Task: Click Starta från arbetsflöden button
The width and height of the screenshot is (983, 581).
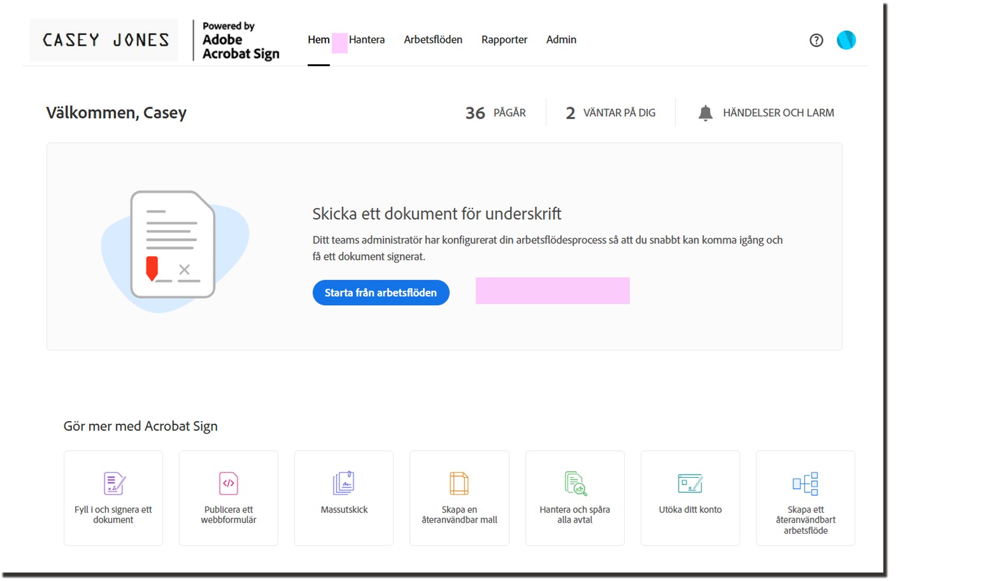Action: 381,292
